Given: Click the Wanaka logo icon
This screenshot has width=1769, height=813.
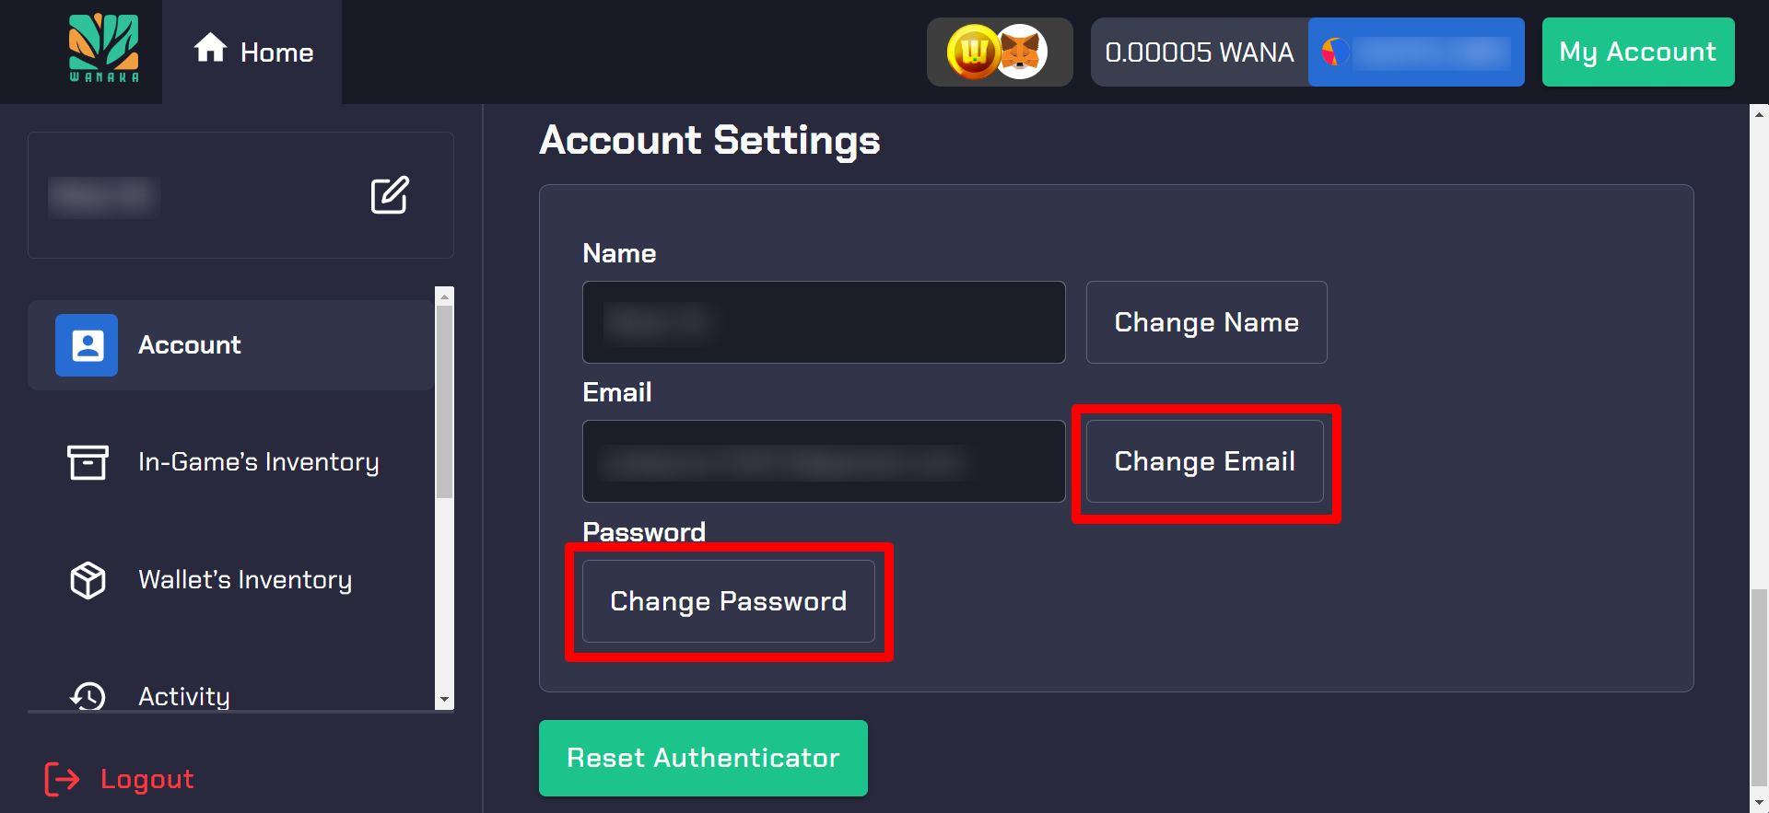Looking at the screenshot, I should [103, 49].
